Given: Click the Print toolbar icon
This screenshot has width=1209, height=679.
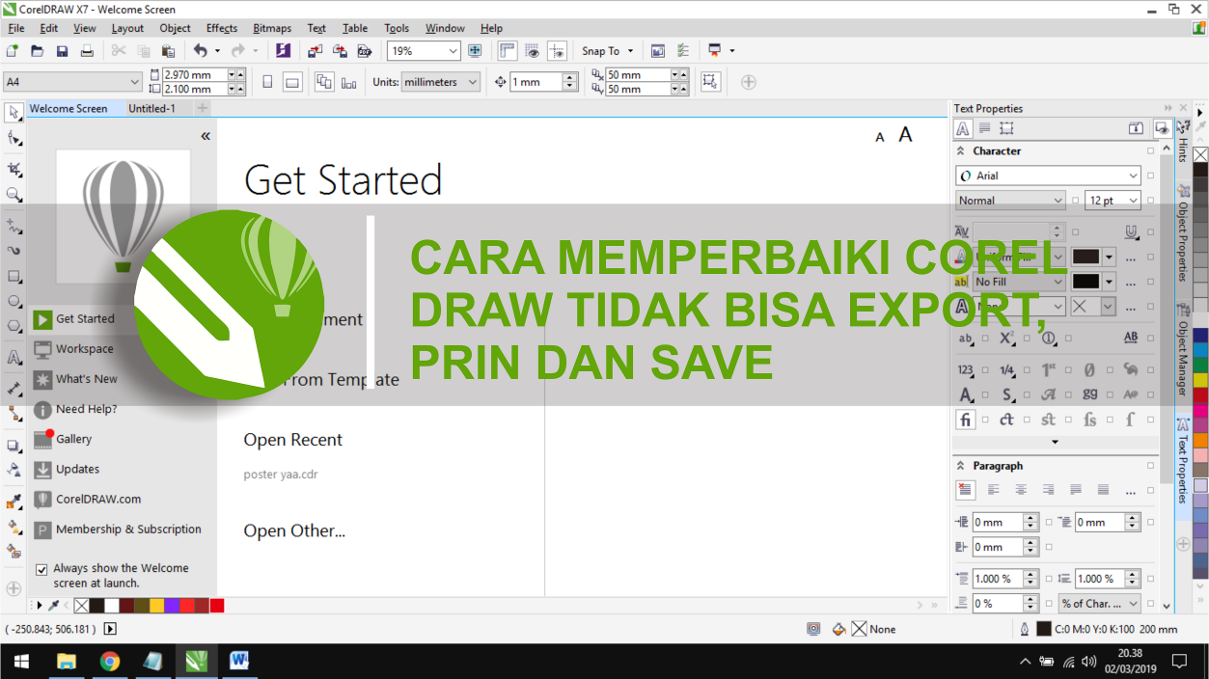Looking at the screenshot, I should point(88,51).
